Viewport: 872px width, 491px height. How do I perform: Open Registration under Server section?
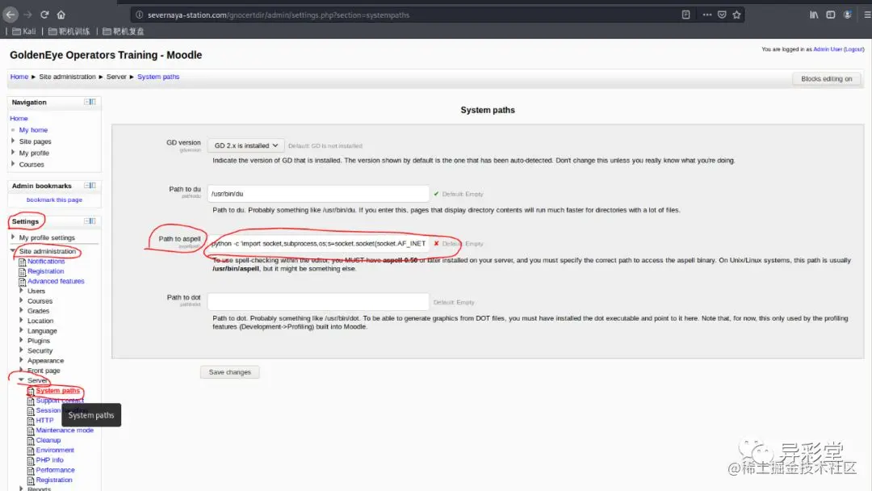(x=54, y=481)
